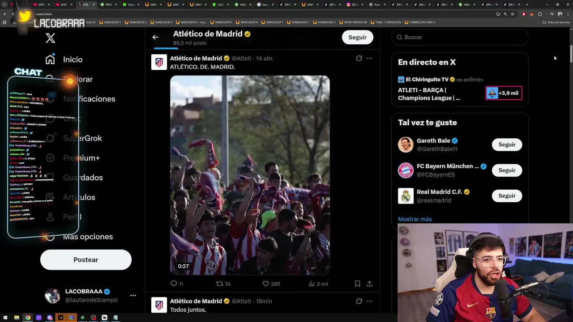
Task: Follow Real Madrid C.F. with Seguir
Action: point(507,195)
